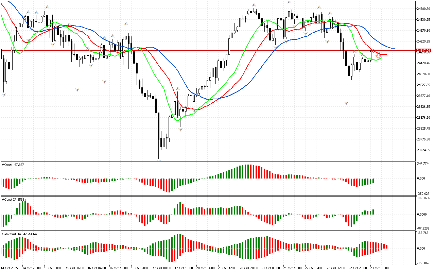This screenshot has height=272, width=435.
Task: Click the down fractal under the 22 Oct long wick
Action: pyautogui.click(x=346, y=102)
